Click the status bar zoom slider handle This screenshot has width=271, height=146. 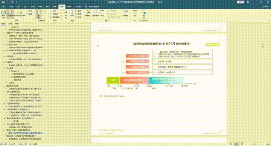pos(255,144)
